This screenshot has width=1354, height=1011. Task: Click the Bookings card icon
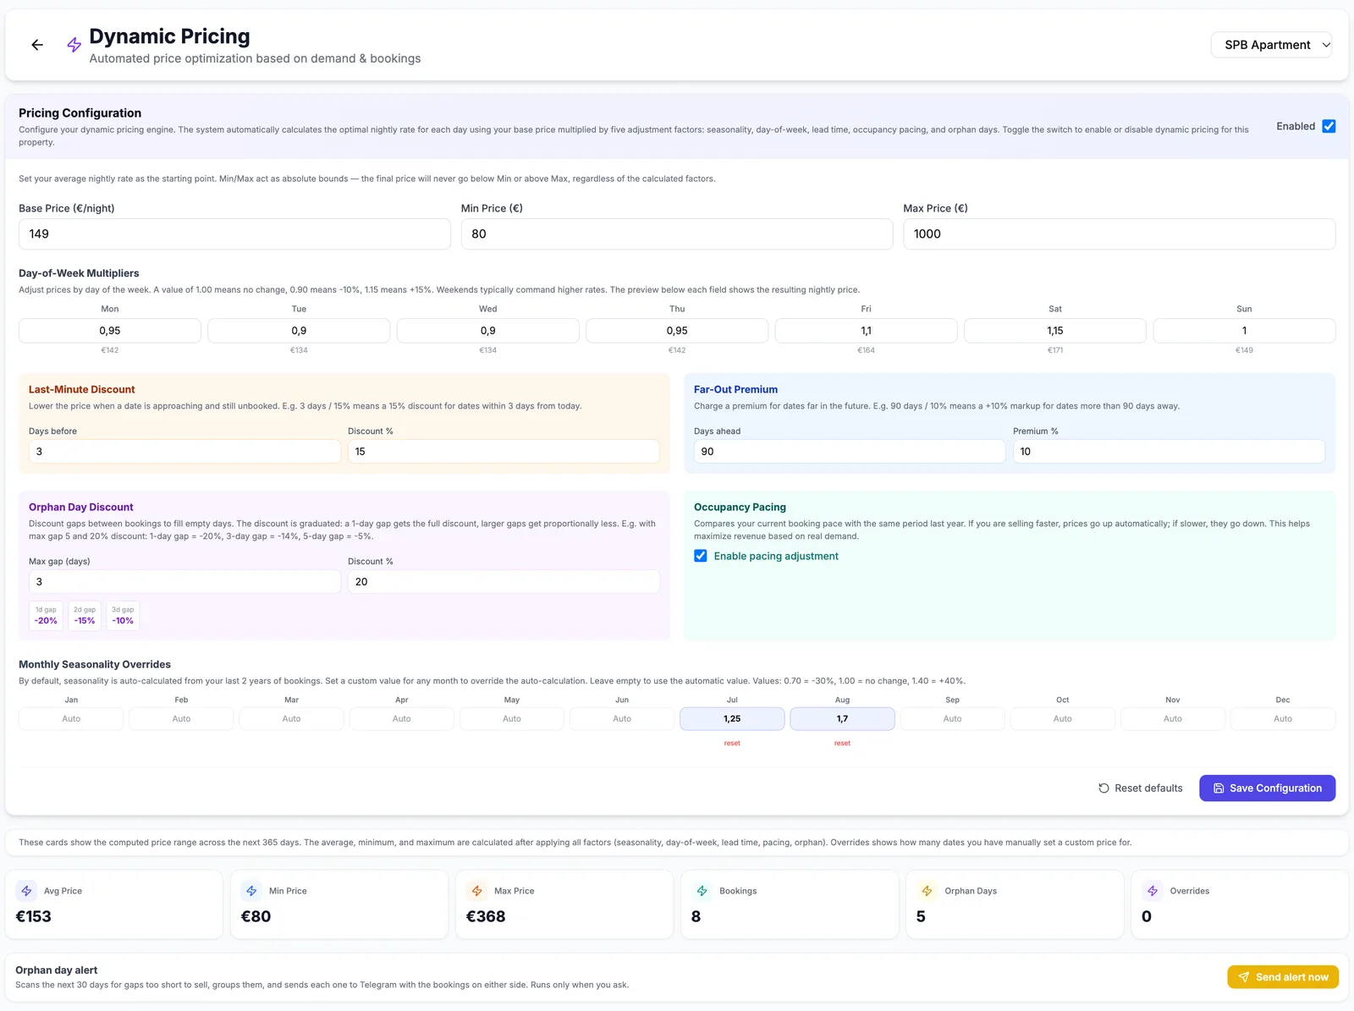click(x=702, y=891)
